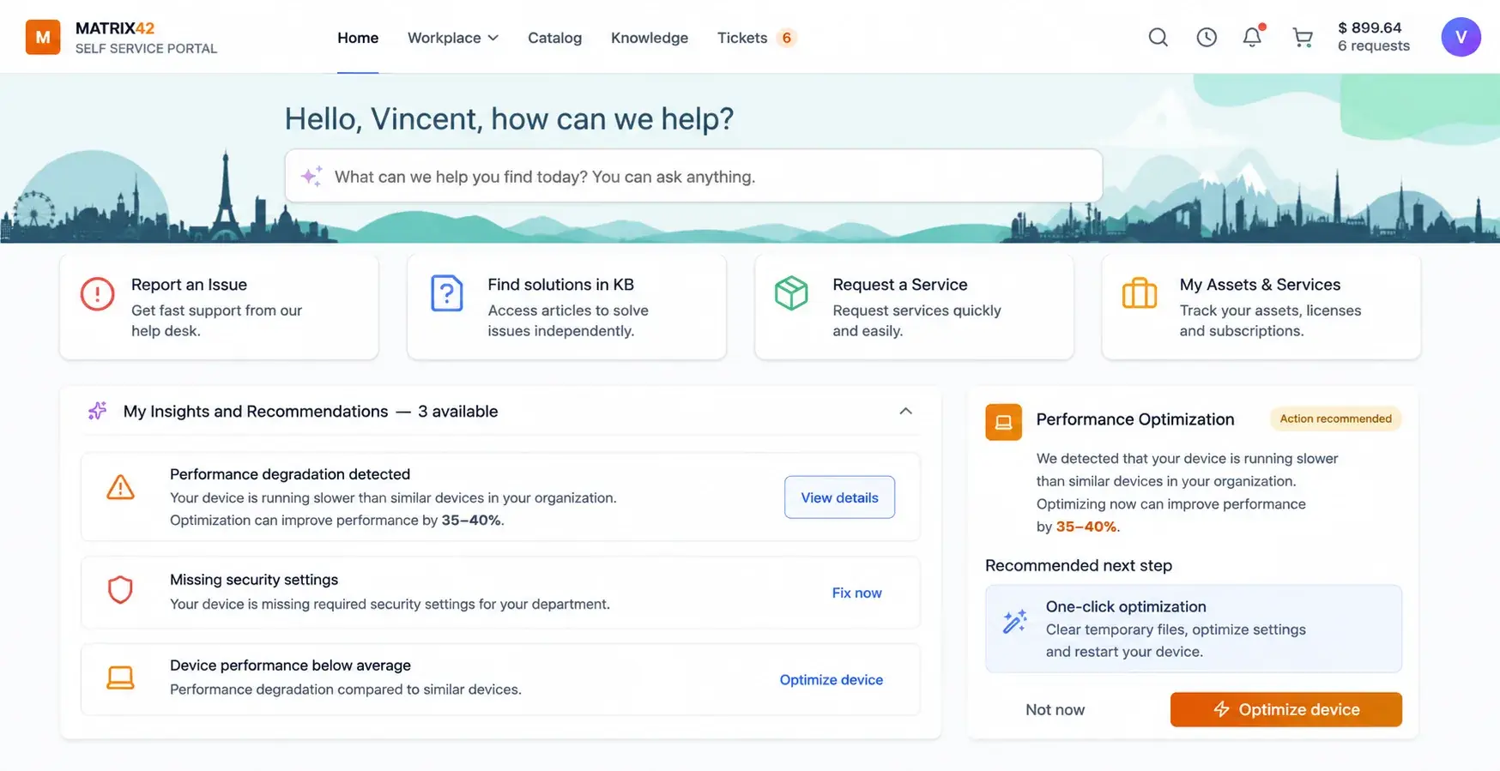The image size is (1500, 771).
Task: Click the Matrix42 orange logo icon
Action: tap(43, 37)
